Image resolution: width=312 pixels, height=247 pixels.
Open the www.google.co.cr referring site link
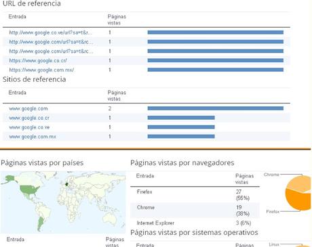pos(29,118)
